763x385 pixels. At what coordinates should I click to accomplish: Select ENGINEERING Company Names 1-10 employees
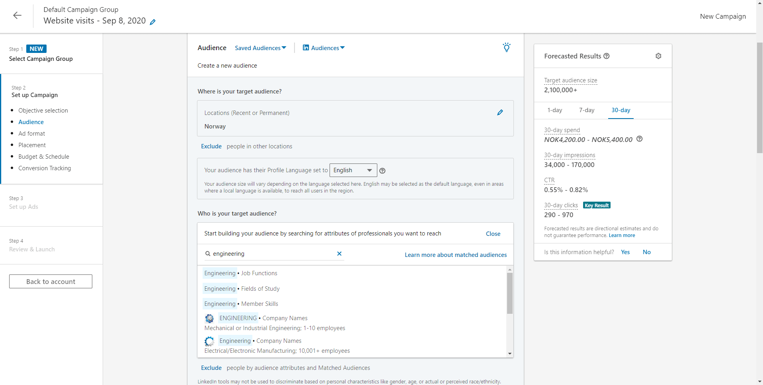(x=352, y=323)
